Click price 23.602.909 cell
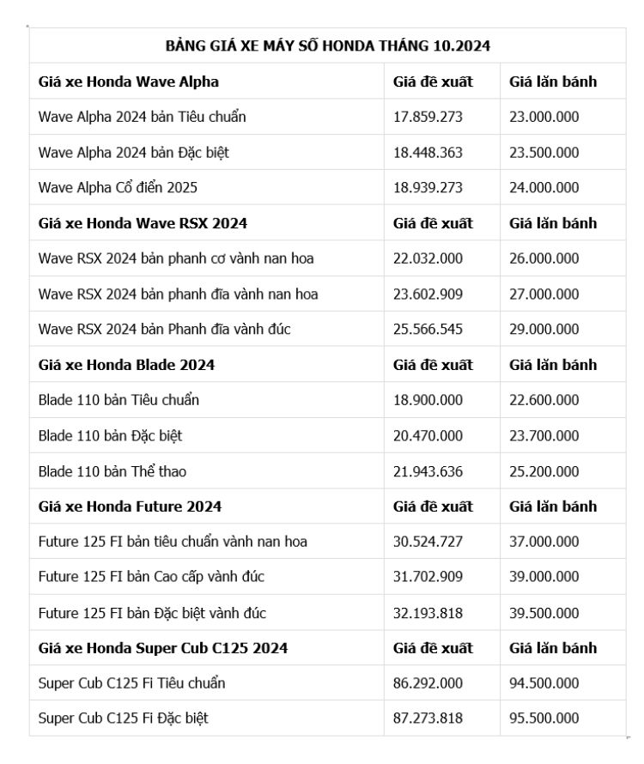The height and width of the screenshot is (764, 644). 428,294
